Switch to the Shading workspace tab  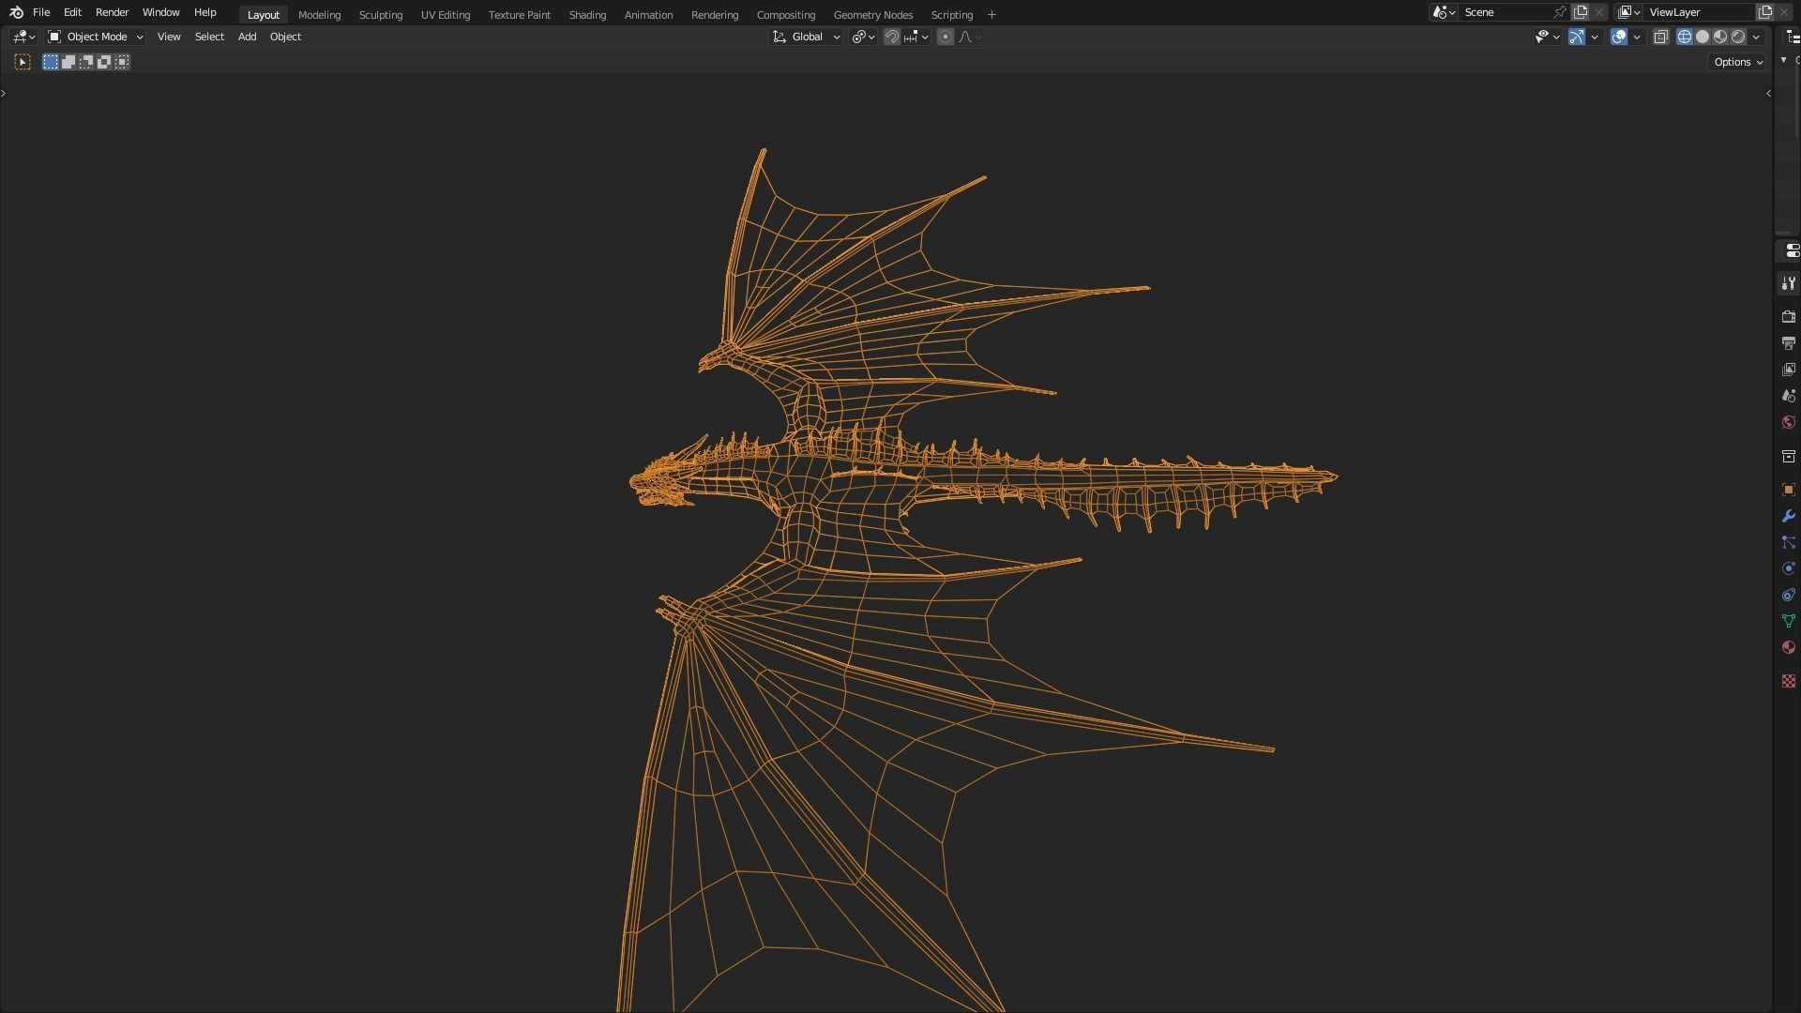[587, 15]
